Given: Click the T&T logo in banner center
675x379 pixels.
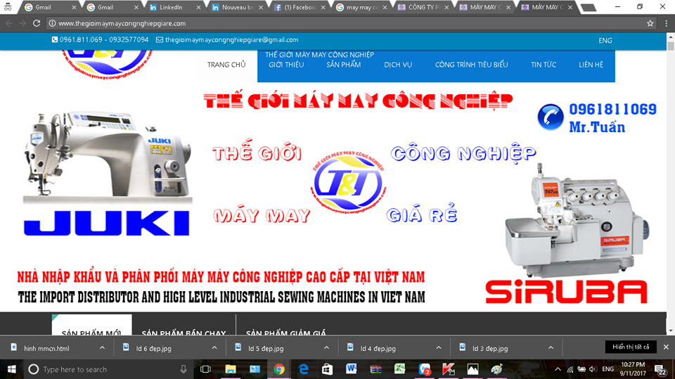Looking at the screenshot, I should click(348, 182).
